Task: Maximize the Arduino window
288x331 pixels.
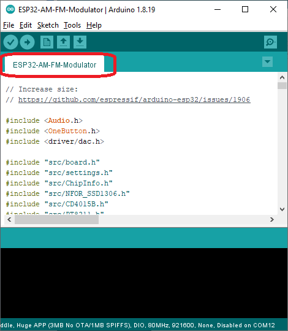Action: tap(245, 9)
